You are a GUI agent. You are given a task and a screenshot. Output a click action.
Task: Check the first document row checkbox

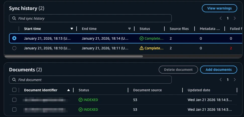click(x=14, y=100)
